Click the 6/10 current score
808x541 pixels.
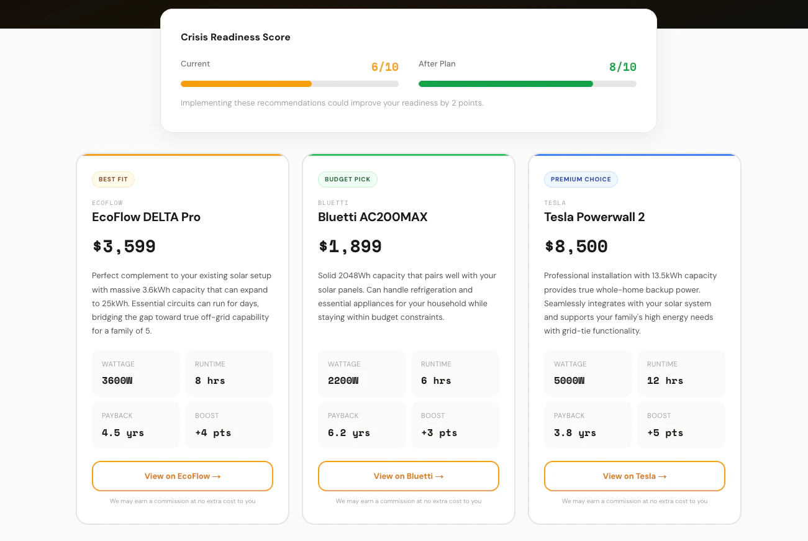pos(385,67)
